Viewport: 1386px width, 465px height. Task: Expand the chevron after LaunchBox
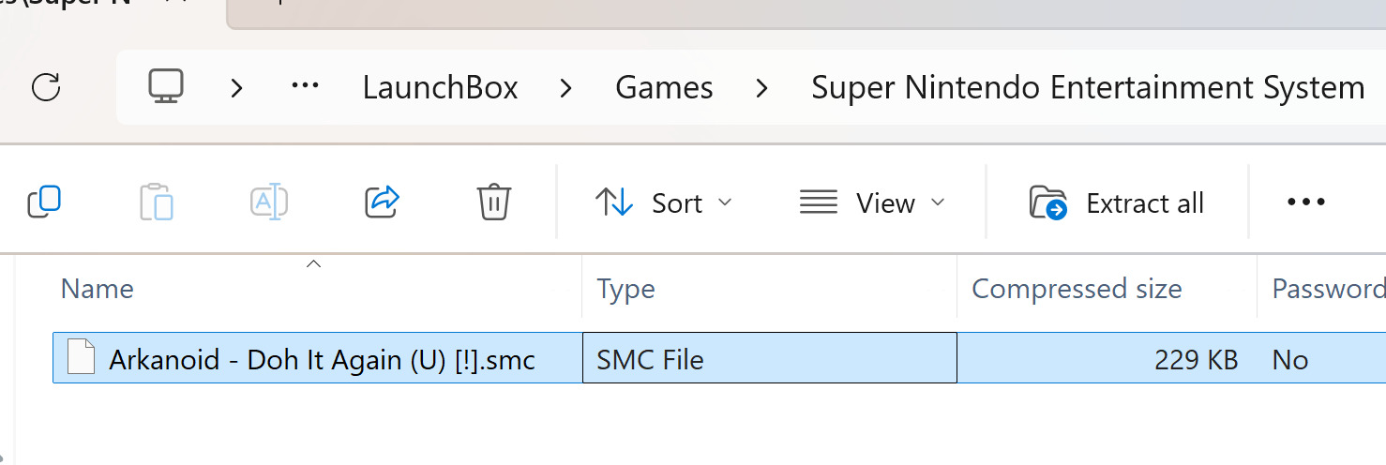[x=565, y=88]
